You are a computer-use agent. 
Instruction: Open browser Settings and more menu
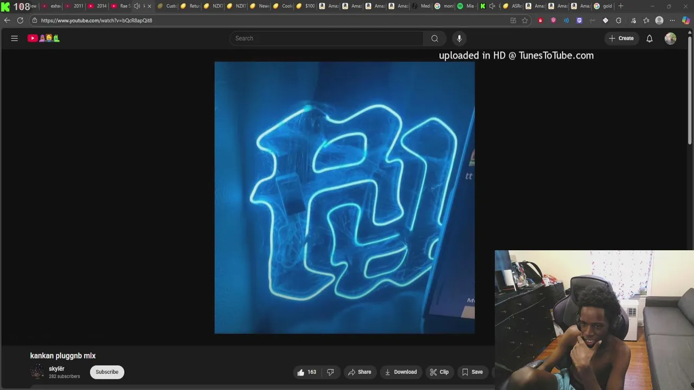pyautogui.click(x=672, y=21)
